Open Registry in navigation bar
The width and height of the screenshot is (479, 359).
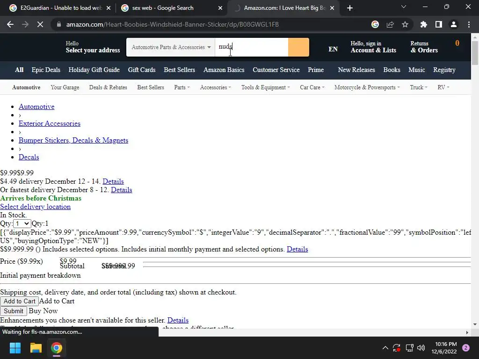click(x=444, y=70)
